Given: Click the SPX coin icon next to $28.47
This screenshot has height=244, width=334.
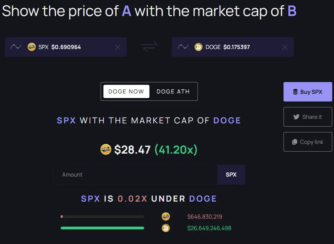Looking at the screenshot, I should click(106, 149).
